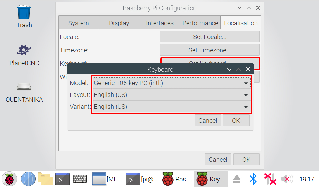319x187 pixels.
Task: Click the Set Locale... button
Action: [x=210, y=37]
